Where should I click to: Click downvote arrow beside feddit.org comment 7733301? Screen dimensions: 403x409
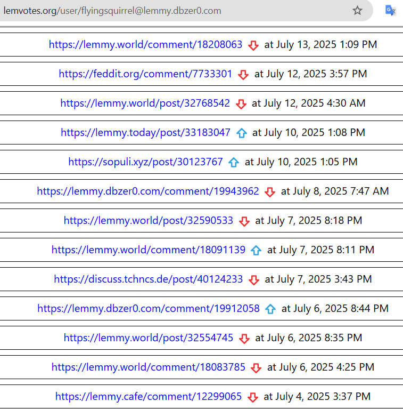tap(243, 75)
